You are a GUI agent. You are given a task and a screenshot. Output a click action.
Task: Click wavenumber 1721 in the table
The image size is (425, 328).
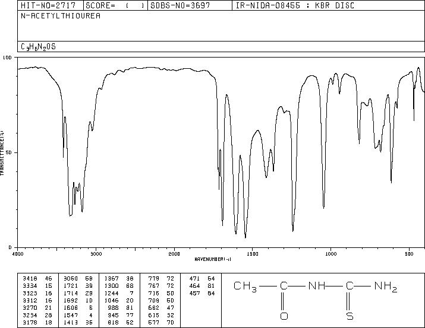71,286
